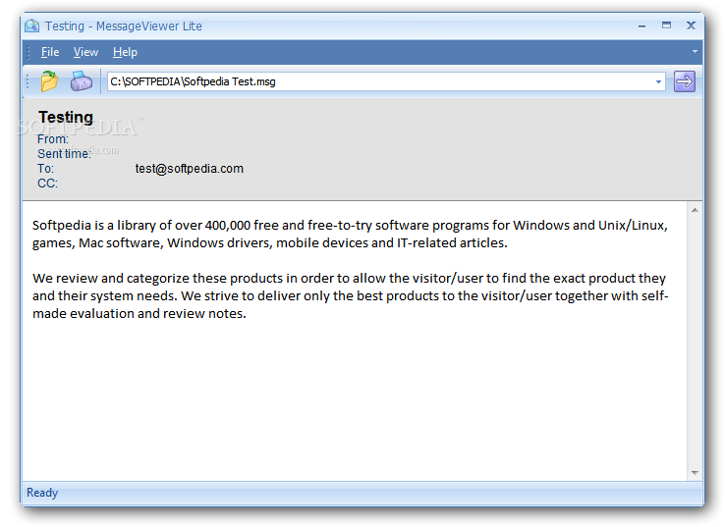Click the Ready status bar text
Screen dimensions: 725x527
pos(42,493)
